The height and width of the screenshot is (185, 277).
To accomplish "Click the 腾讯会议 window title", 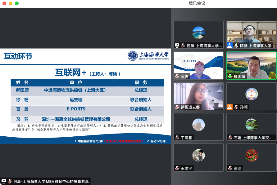I will 197,3.
